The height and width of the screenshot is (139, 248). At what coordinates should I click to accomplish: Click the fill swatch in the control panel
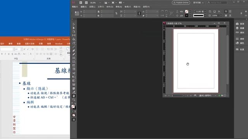(x=187, y=11)
